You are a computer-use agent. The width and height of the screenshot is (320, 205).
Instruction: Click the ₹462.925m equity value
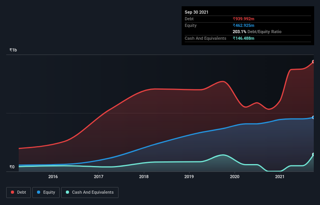point(244,25)
